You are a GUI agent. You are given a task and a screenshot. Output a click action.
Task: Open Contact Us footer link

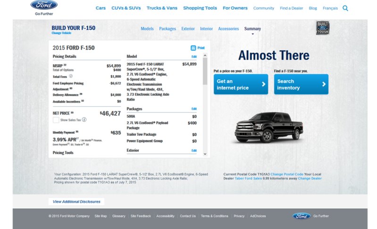[x=188, y=216]
